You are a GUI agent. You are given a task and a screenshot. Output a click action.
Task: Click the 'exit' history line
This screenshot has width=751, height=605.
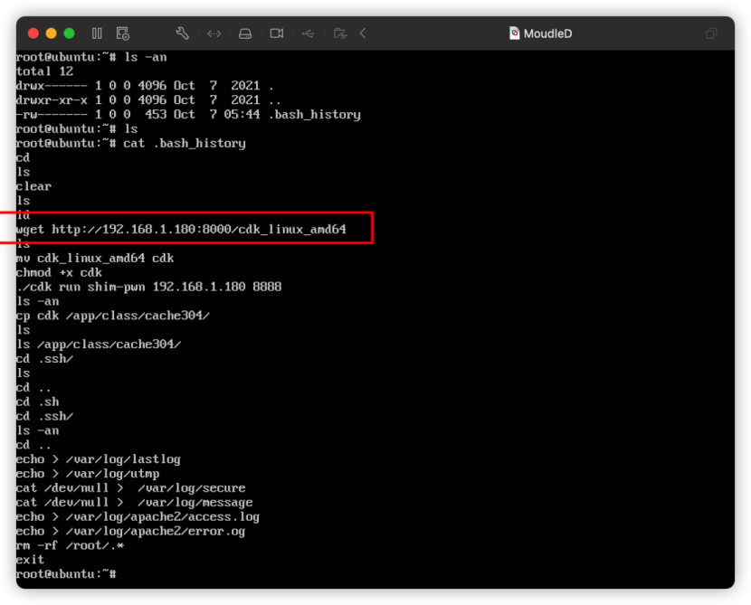pos(30,560)
